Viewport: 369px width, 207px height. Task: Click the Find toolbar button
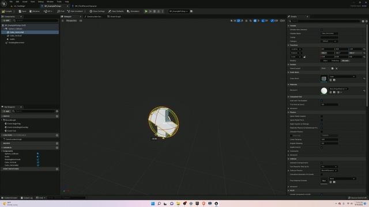click(x=61, y=11)
